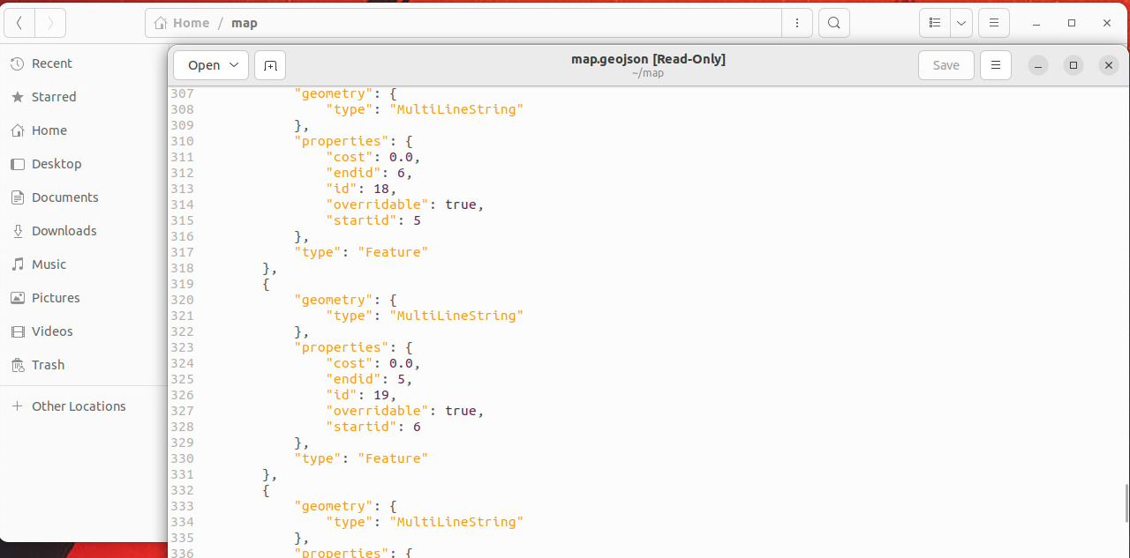Click the editor vertical scrollbar handle
The height and width of the screenshot is (558, 1130).
click(x=1125, y=502)
